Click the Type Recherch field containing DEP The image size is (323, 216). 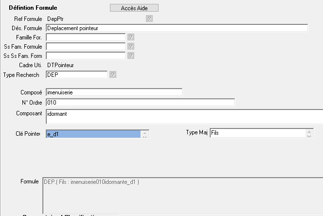pyautogui.click(x=76, y=74)
